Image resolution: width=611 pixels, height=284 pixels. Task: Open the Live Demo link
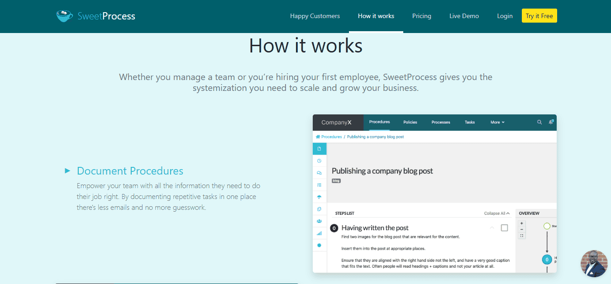464,16
